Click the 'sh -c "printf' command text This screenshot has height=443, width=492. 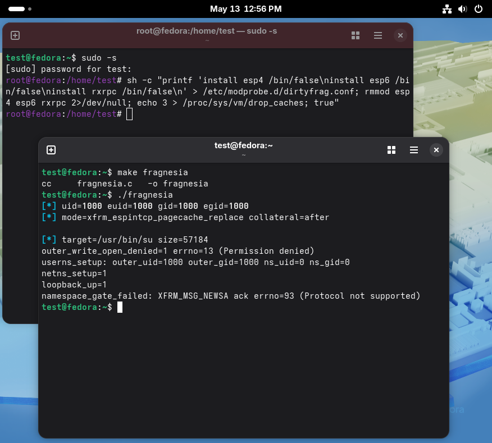pos(160,81)
